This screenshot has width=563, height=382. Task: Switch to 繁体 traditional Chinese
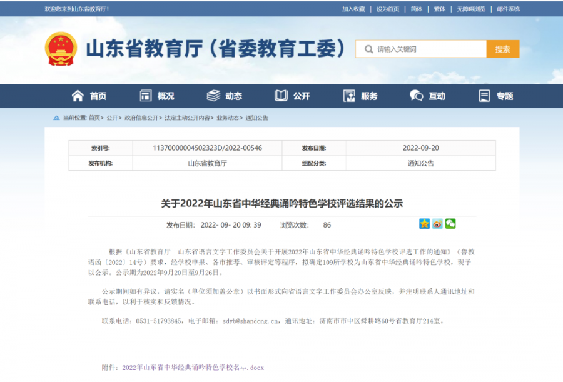(440, 9)
